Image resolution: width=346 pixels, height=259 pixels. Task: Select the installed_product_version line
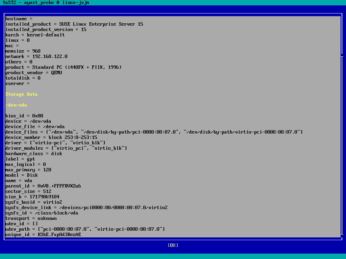(46, 30)
